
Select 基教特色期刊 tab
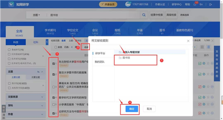pyautogui.click(x=184, y=30)
